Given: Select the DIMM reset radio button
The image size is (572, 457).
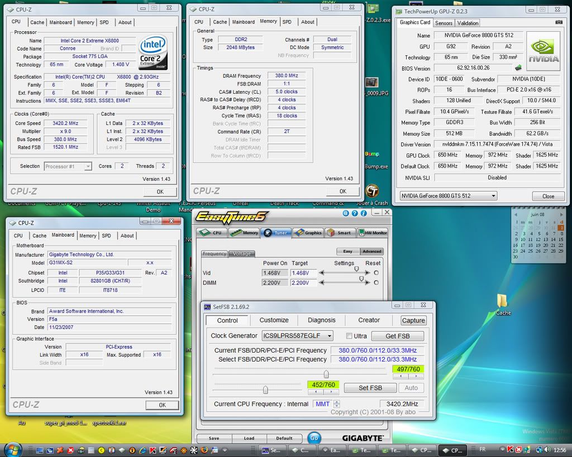Looking at the screenshot, I should tap(376, 283).
